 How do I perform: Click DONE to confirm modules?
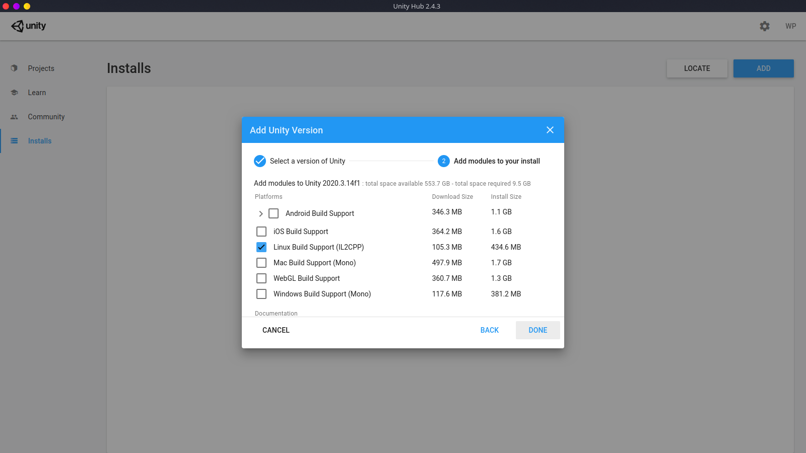pos(538,330)
